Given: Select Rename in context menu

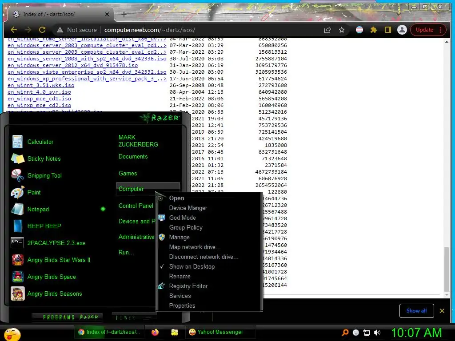Looking at the screenshot, I should coord(180,276).
